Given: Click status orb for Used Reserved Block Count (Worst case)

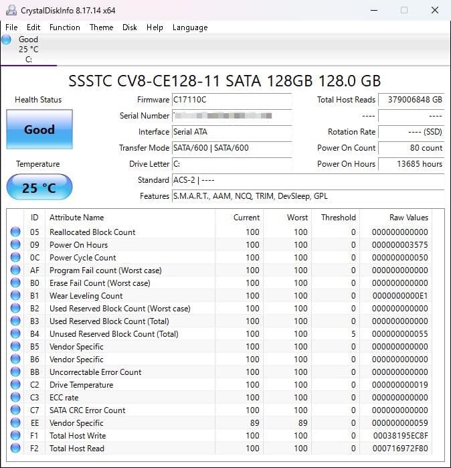Looking at the screenshot, I should click(x=15, y=309).
